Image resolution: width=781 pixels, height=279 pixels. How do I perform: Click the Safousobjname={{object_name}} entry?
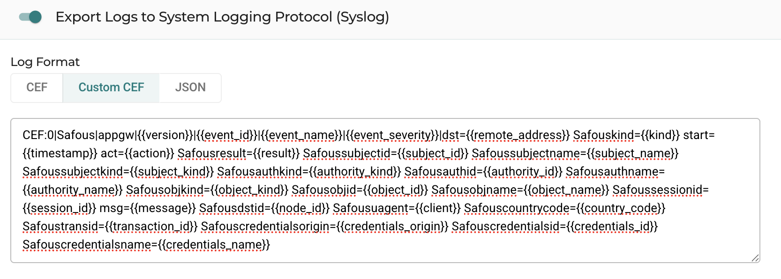[x=520, y=190]
